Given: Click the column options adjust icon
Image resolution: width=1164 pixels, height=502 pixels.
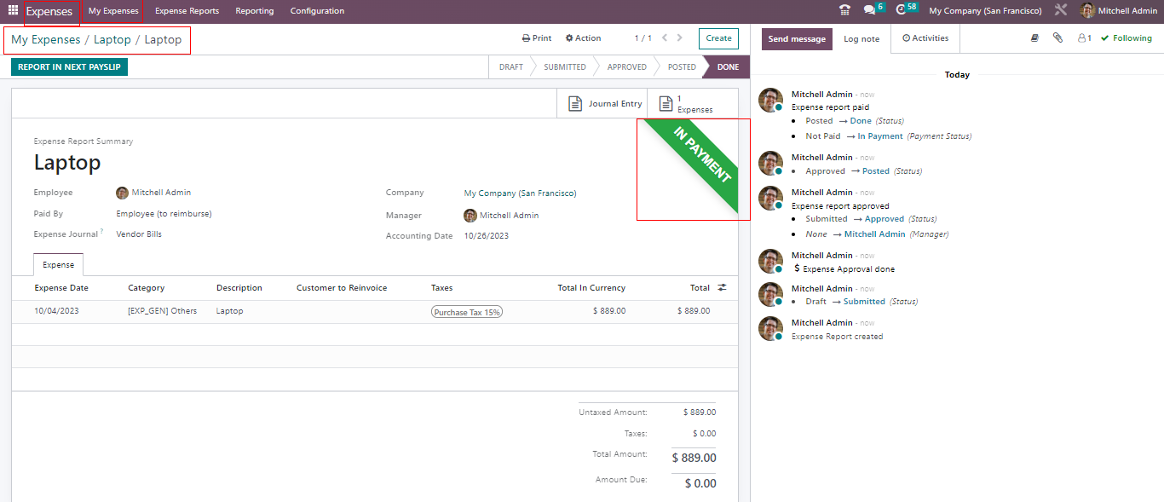Looking at the screenshot, I should (722, 288).
